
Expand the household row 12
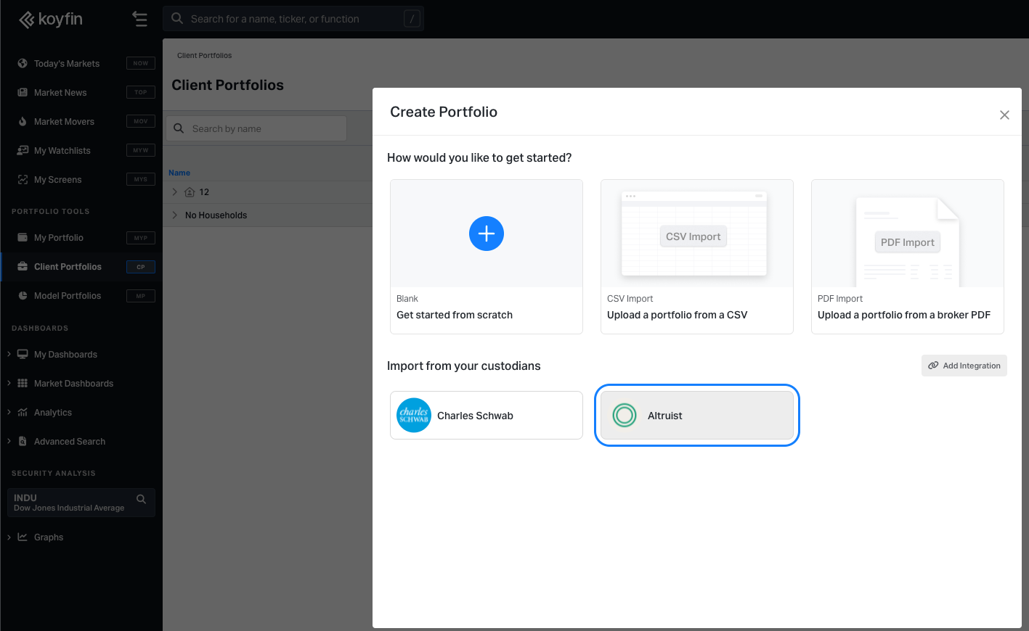(x=174, y=192)
